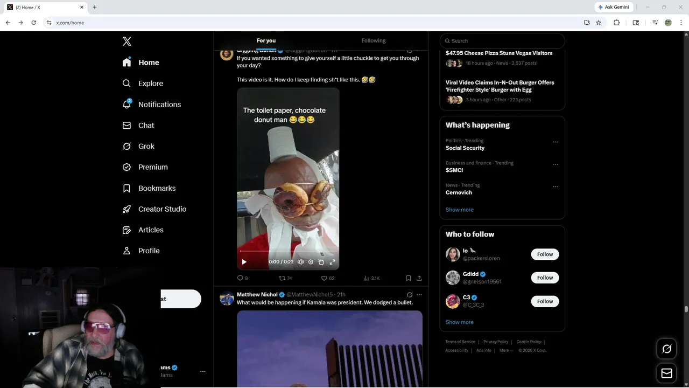Open Grok from the sidebar
This screenshot has width=689, height=388.
[138, 147]
